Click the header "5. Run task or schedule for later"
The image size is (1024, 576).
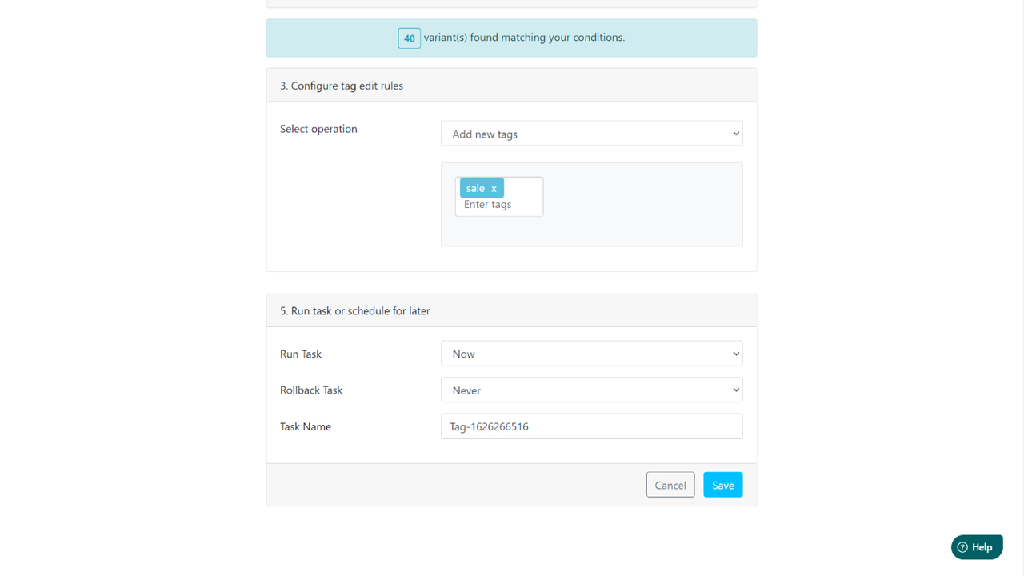point(354,310)
